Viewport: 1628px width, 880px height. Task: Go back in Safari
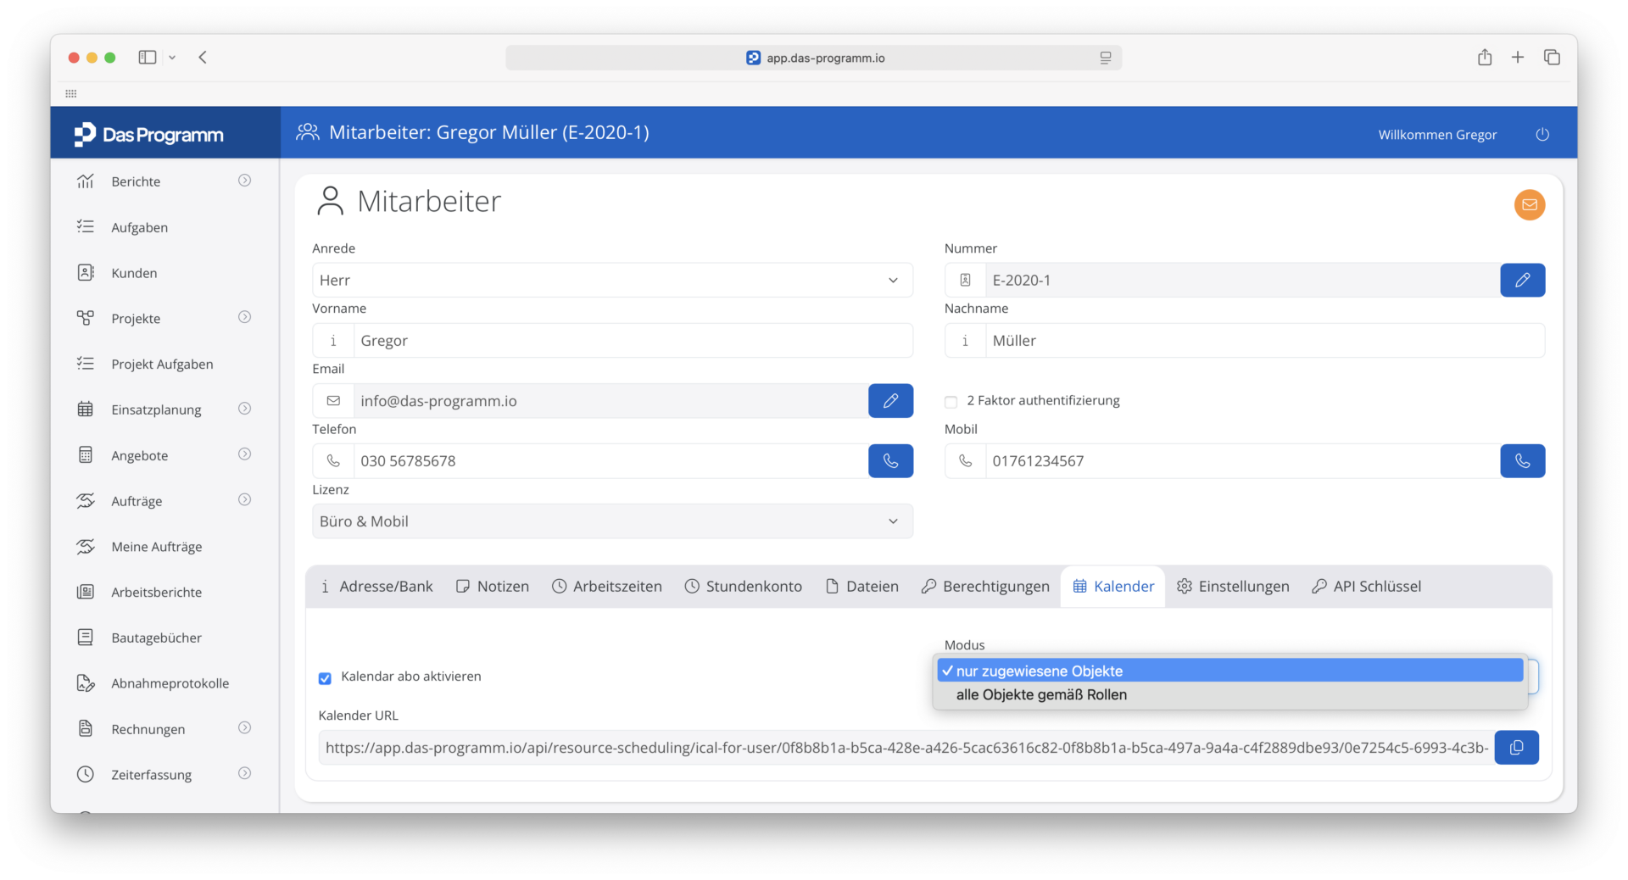click(203, 58)
